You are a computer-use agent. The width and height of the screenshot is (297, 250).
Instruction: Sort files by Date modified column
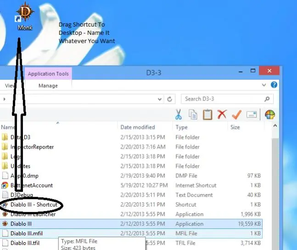tap(137, 127)
